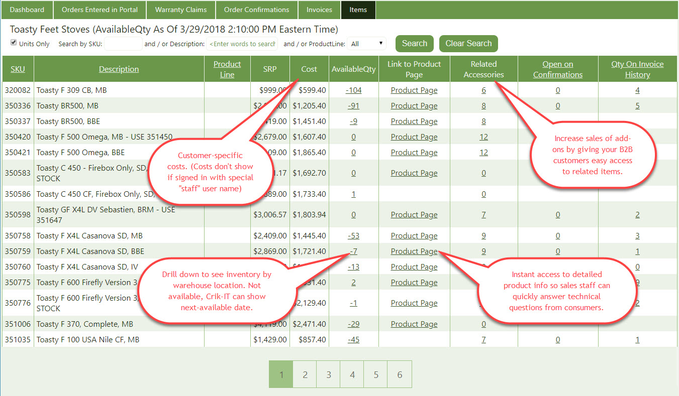The height and width of the screenshot is (396, 679).
Task: Go to page 2 of results
Action: click(x=305, y=374)
